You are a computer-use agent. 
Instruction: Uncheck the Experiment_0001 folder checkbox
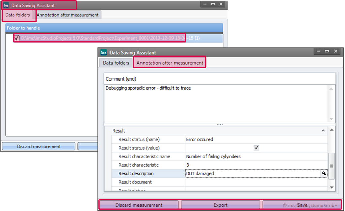17,38
